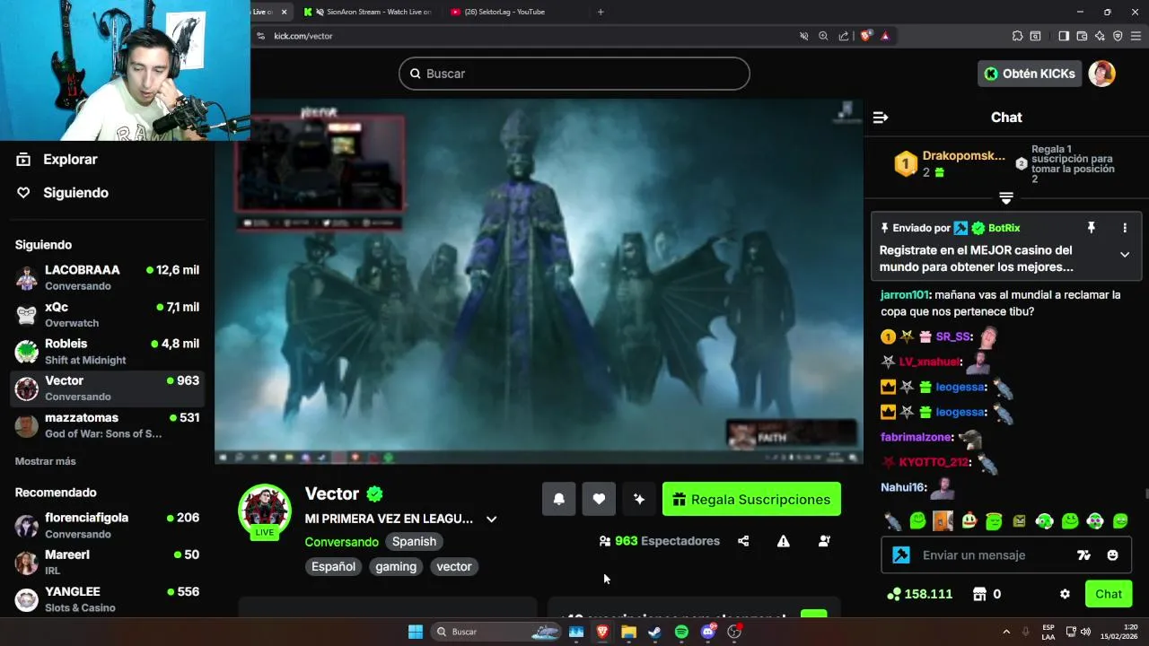
Task: Share the Vector stream
Action: coord(743,541)
